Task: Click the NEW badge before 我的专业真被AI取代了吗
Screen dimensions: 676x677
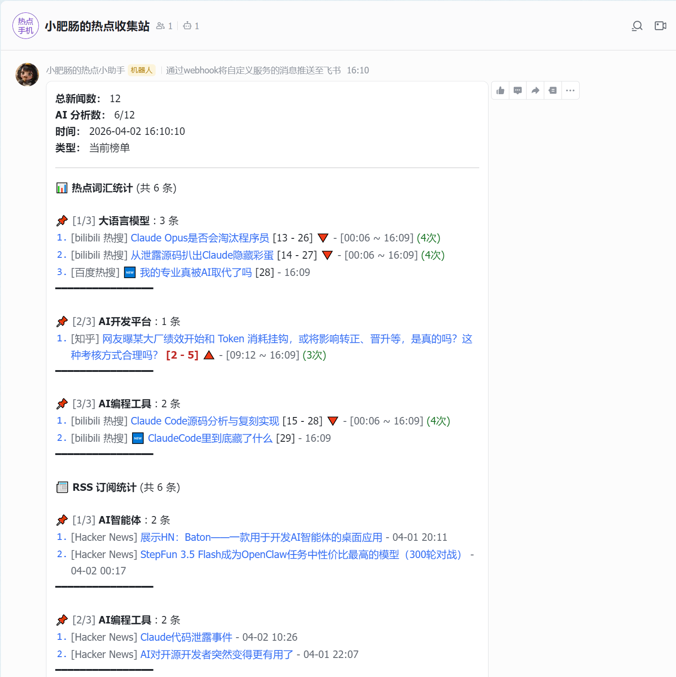Action: [x=130, y=272]
